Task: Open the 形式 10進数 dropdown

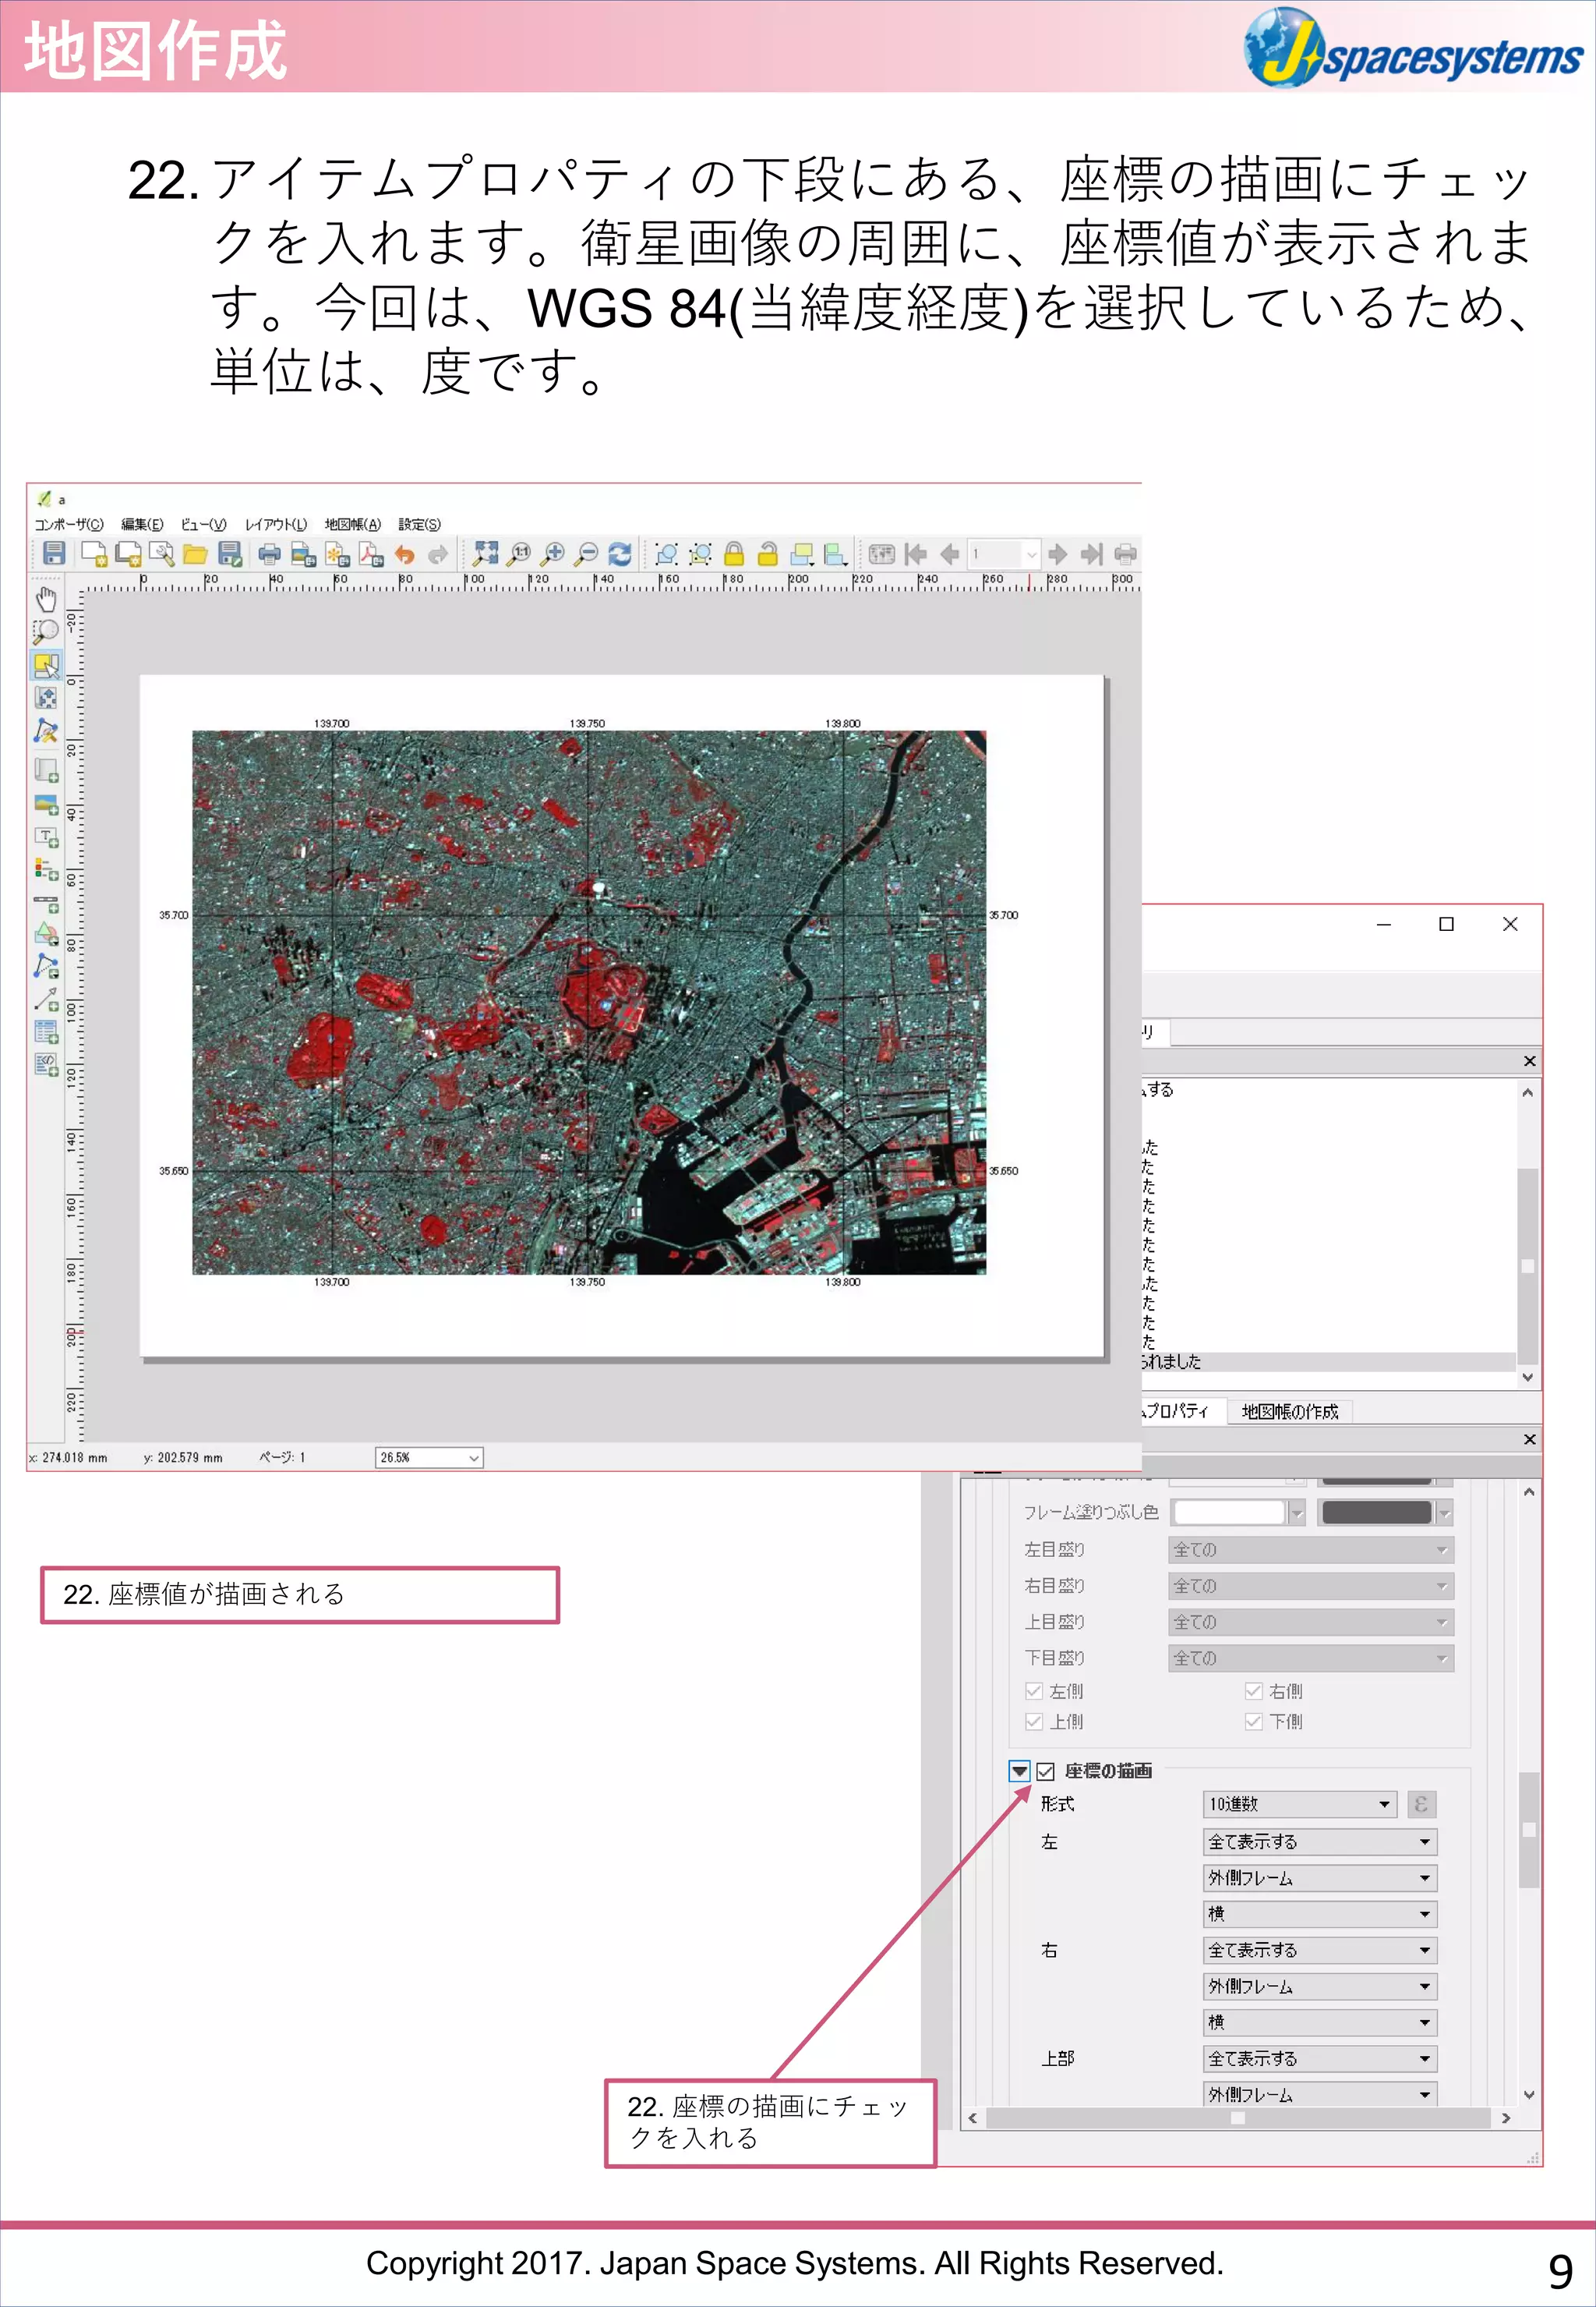Action: pos(1299,1804)
